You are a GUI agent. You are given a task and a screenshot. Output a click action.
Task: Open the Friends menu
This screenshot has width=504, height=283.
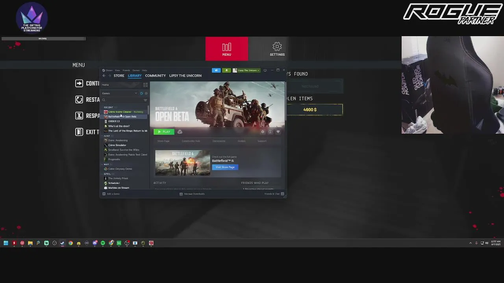126,70
